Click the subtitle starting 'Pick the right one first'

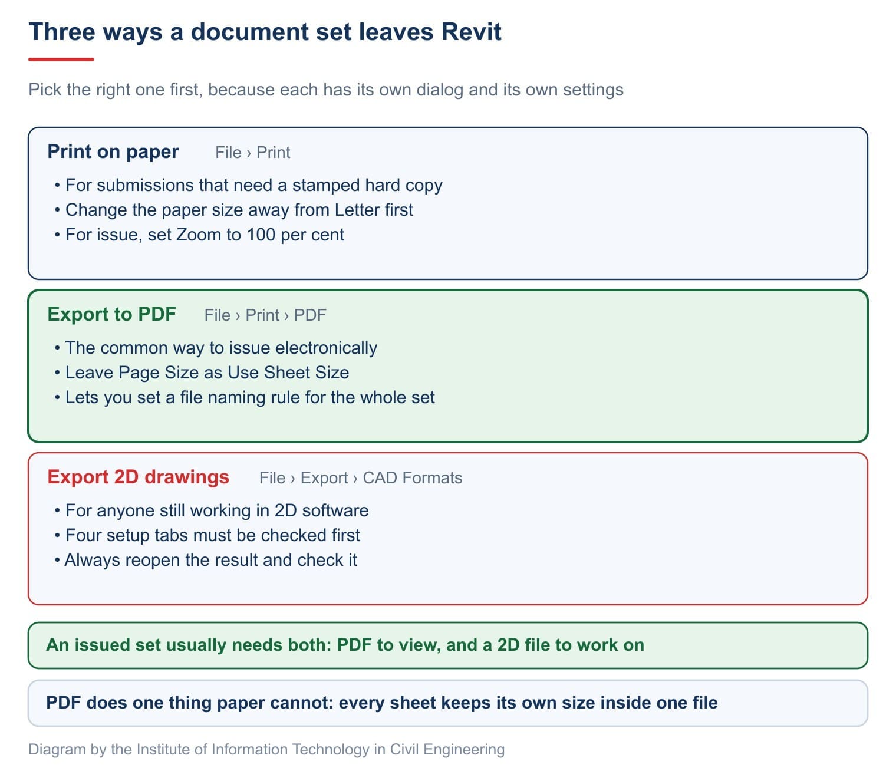(x=326, y=90)
